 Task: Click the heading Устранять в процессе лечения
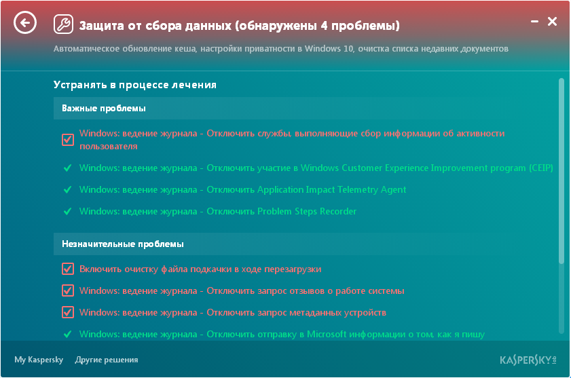[135, 85]
